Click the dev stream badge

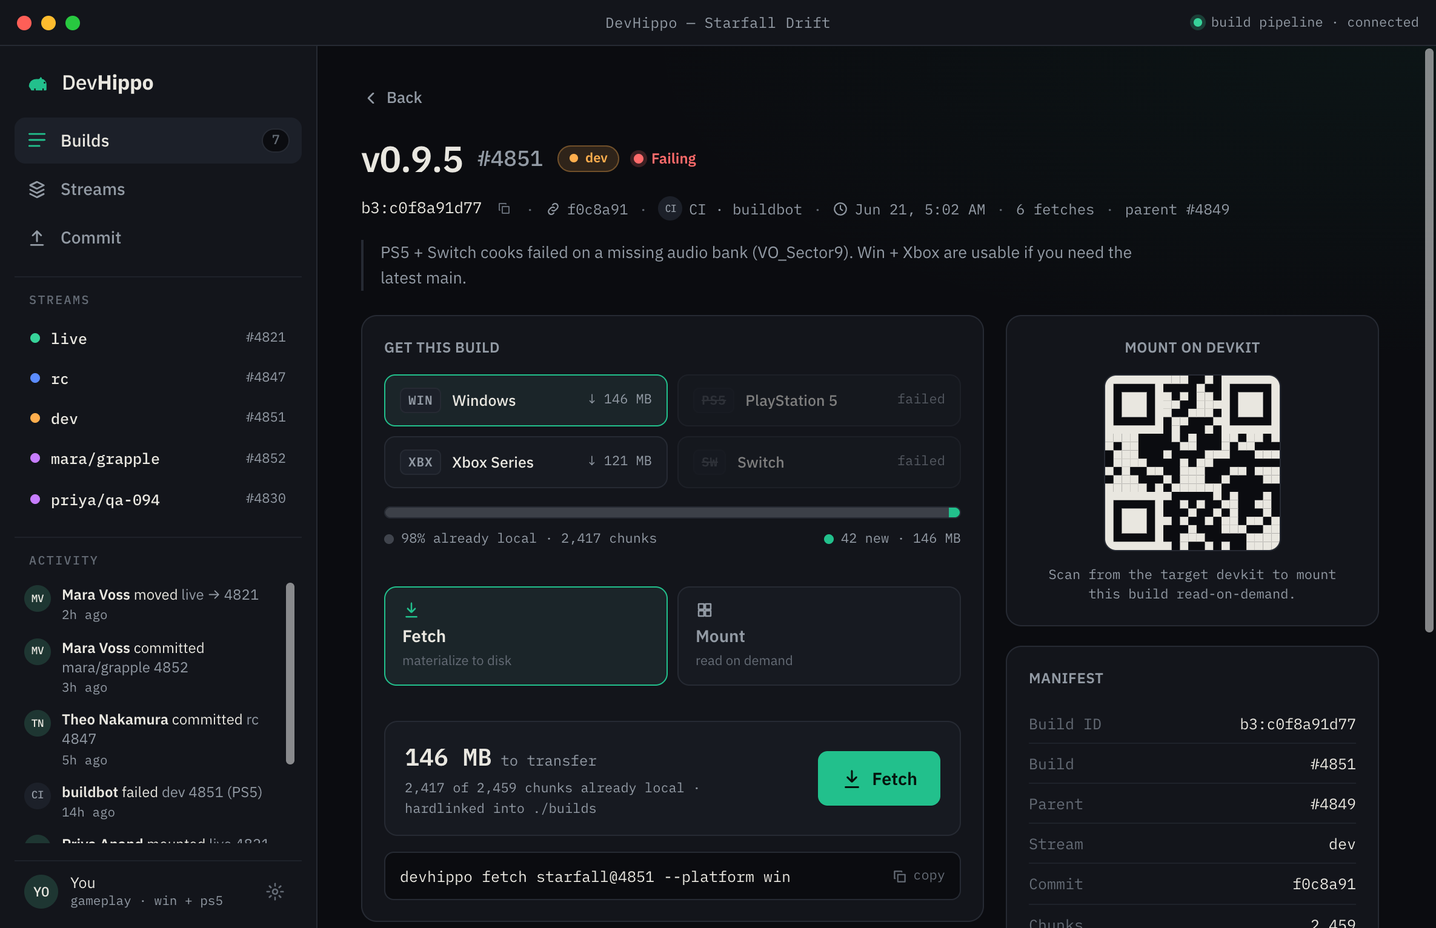588,159
